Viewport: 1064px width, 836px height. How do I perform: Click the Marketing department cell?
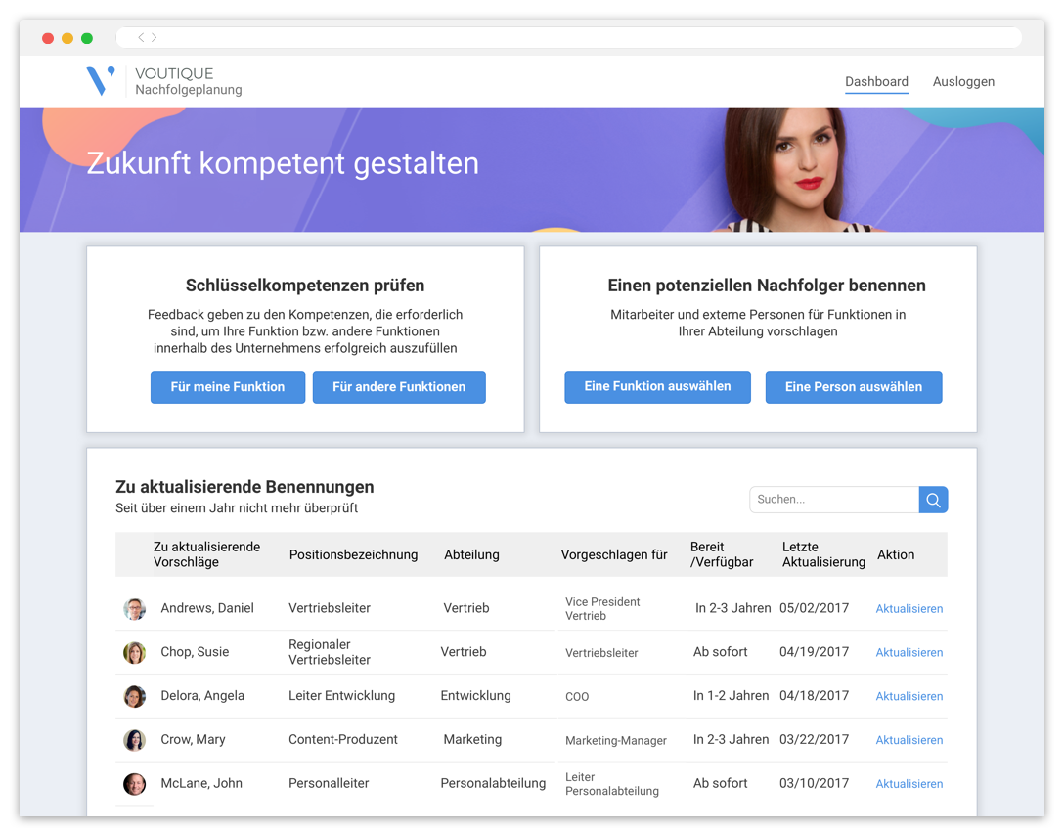click(x=472, y=740)
